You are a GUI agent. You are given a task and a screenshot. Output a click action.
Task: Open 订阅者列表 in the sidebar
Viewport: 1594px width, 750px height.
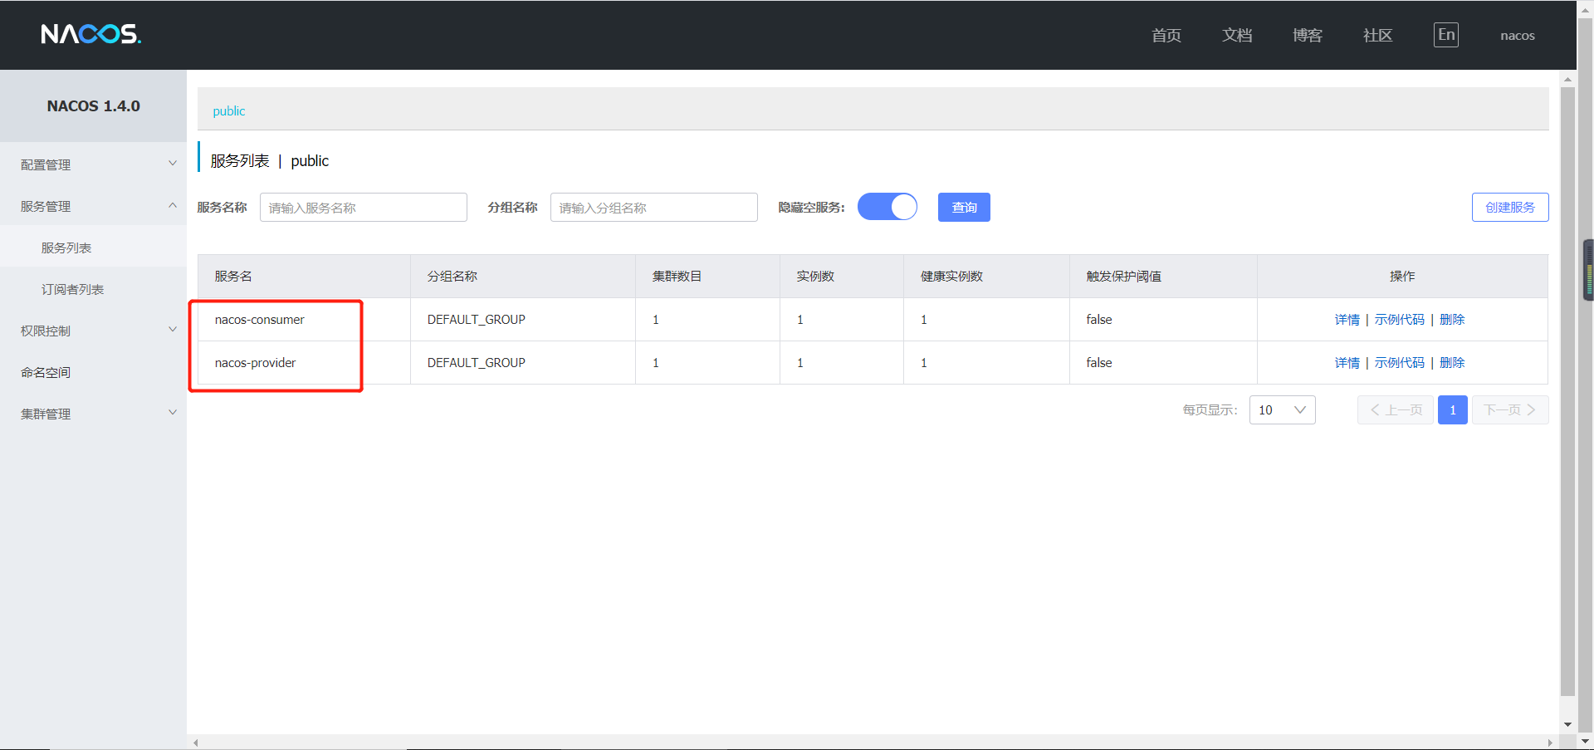(73, 289)
